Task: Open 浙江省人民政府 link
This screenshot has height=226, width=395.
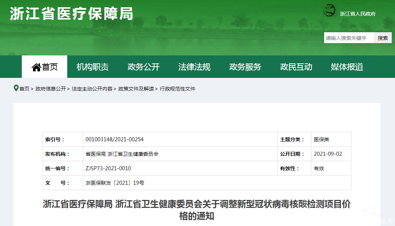Action: point(357,14)
